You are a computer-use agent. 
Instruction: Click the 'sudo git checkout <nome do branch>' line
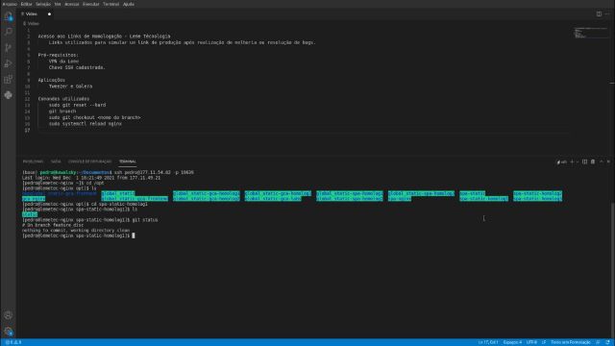[94, 117]
